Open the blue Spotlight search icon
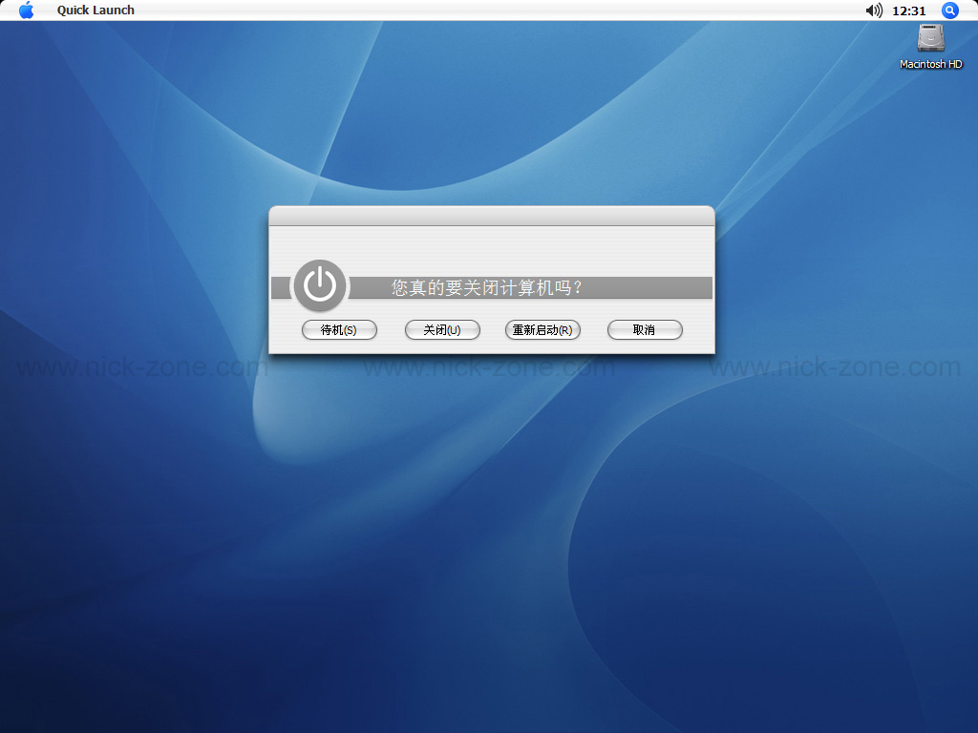978x733 pixels. (950, 10)
